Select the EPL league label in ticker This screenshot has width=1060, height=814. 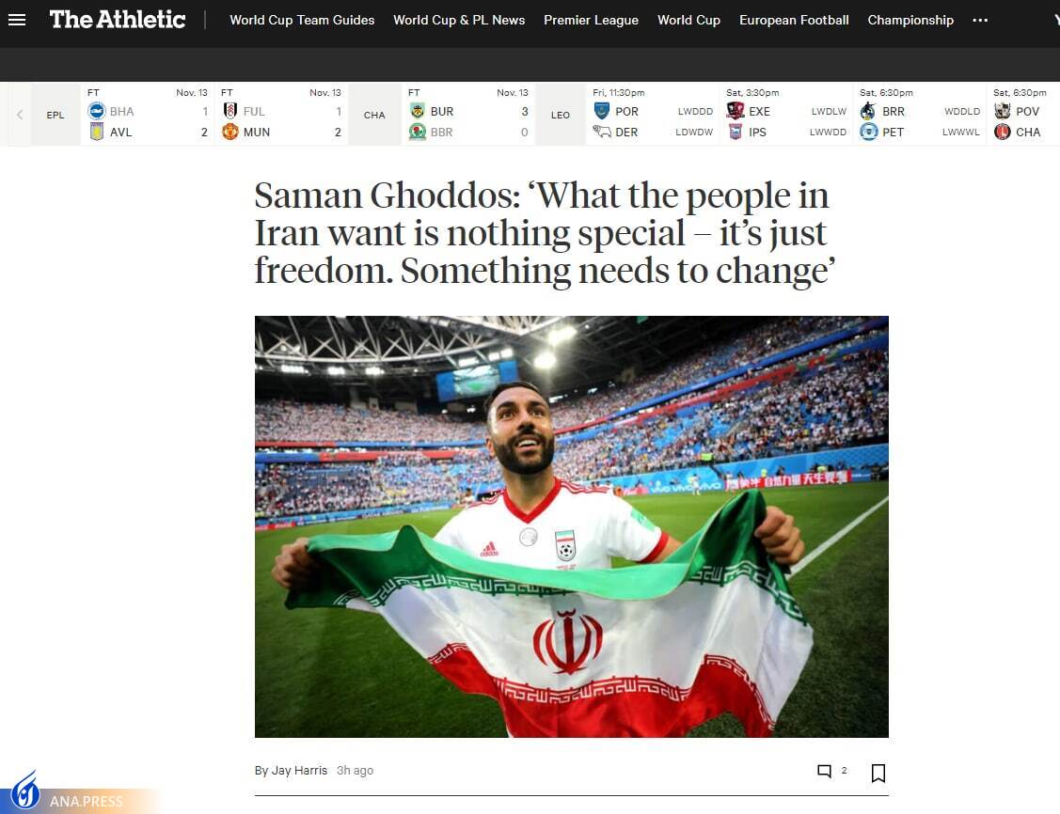point(55,115)
